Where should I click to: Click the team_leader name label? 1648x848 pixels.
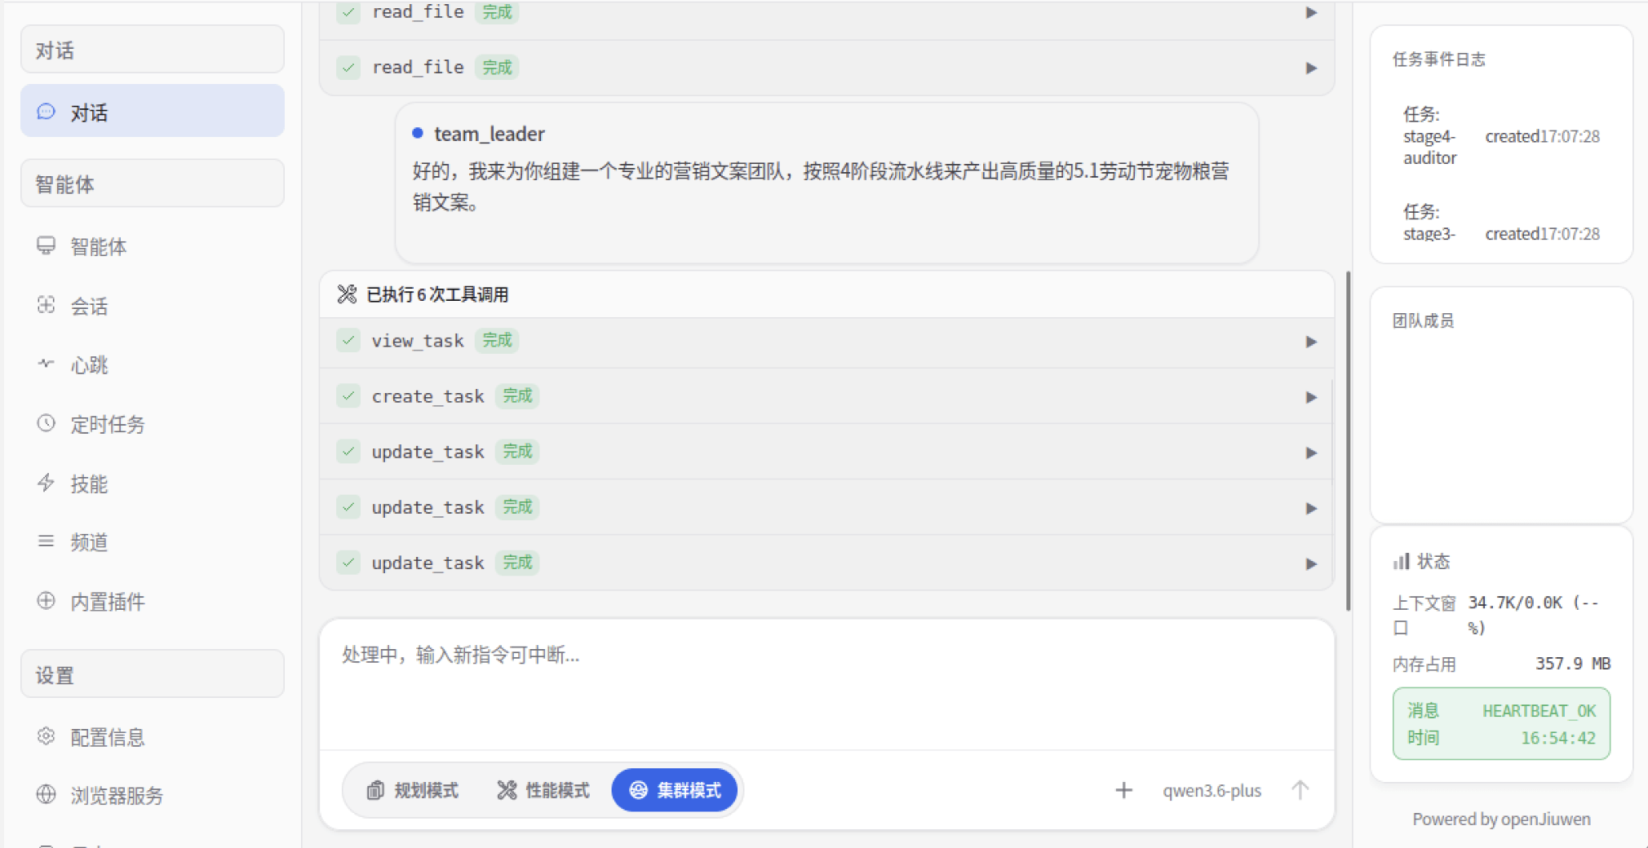tap(490, 134)
